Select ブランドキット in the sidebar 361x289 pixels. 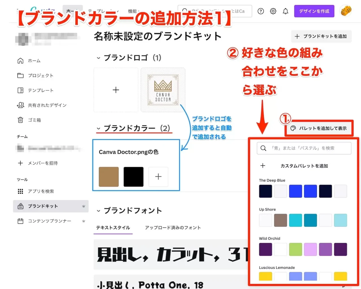pos(51,206)
